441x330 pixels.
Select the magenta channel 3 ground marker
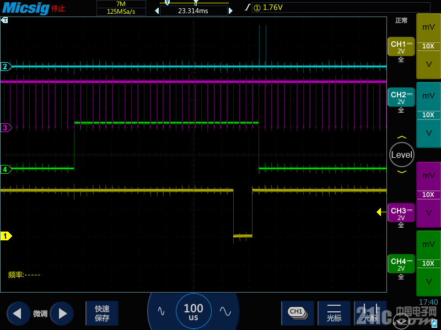[6, 128]
